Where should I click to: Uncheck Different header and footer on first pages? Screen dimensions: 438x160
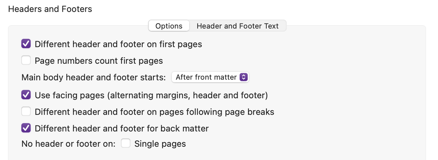pos(26,44)
